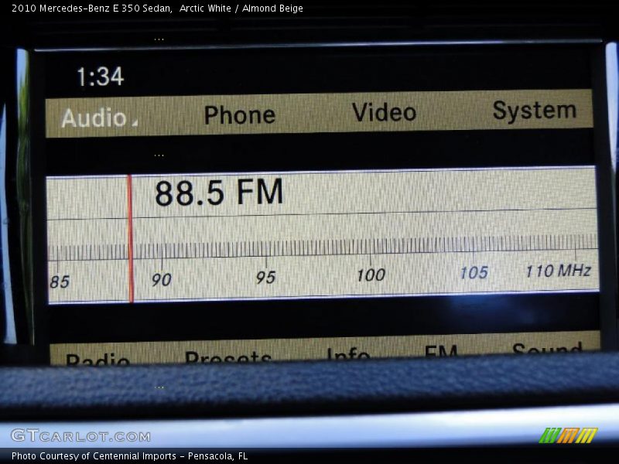The height and width of the screenshot is (464, 619).
Task: Click the 1:34 clock display
Action: click(101, 77)
